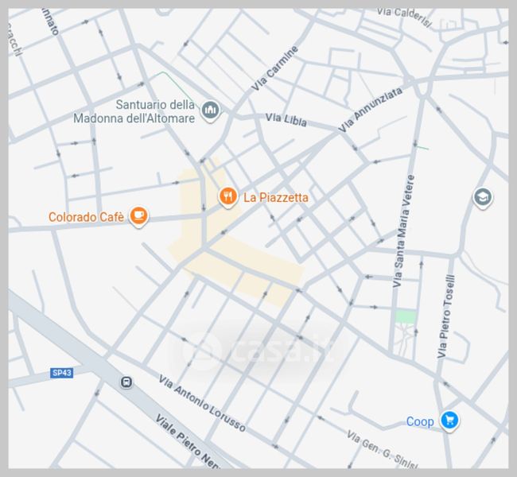Click the Viale Pietro Nenni road label
This screenshot has height=477, width=517.
click(189, 442)
